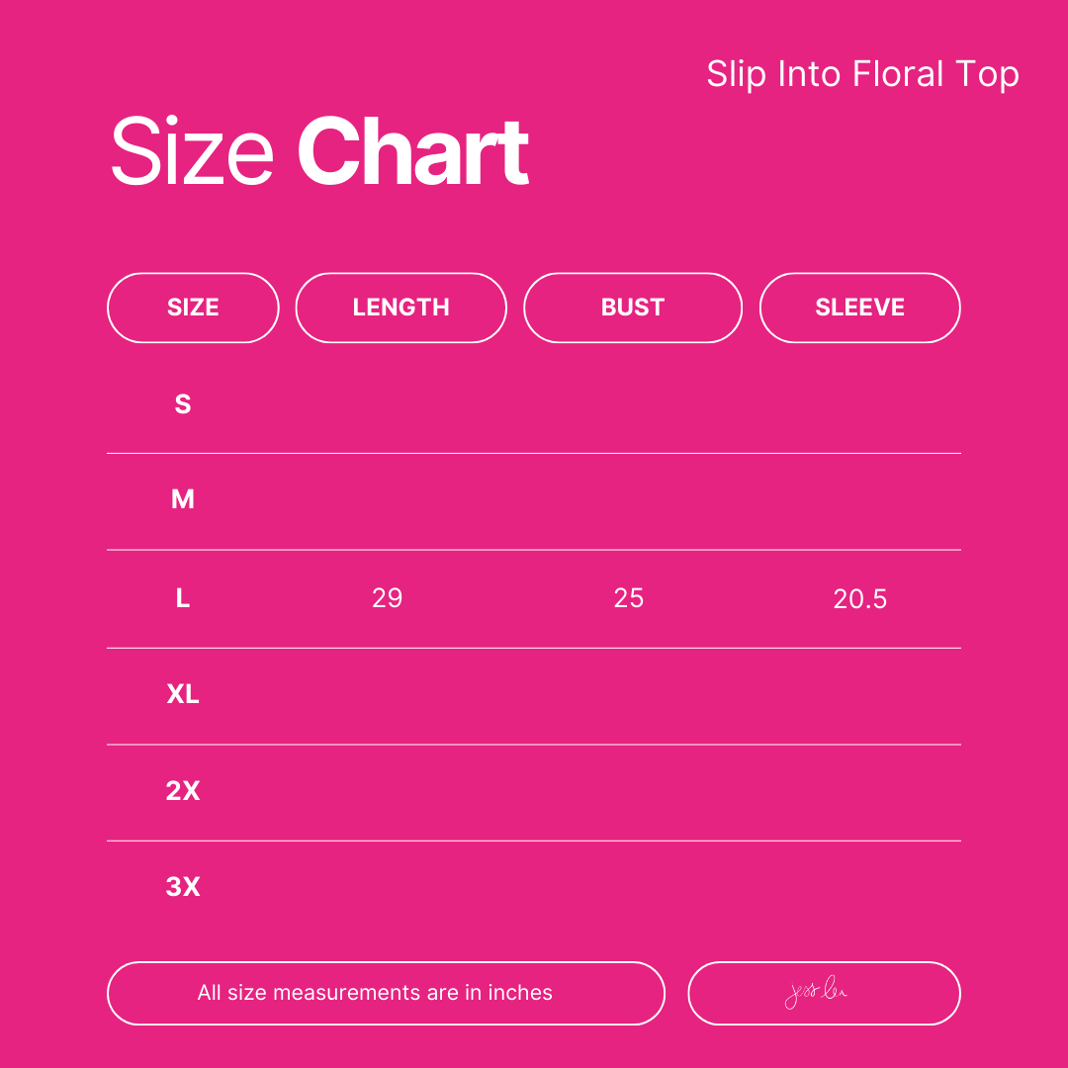Click the empty Bust cell in the XL row
Image resolution: width=1068 pixels, height=1068 pixels.
629,694
